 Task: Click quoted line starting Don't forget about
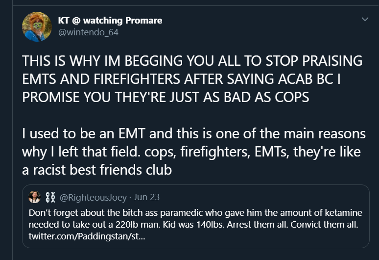195,213
